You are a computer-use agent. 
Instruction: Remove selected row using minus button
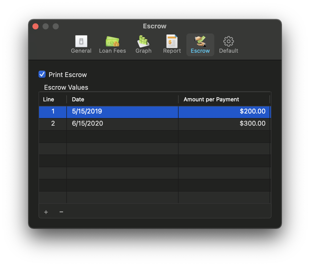(x=61, y=212)
